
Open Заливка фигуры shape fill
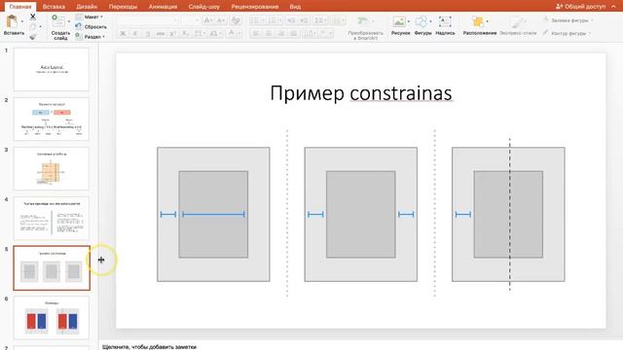tap(568, 20)
